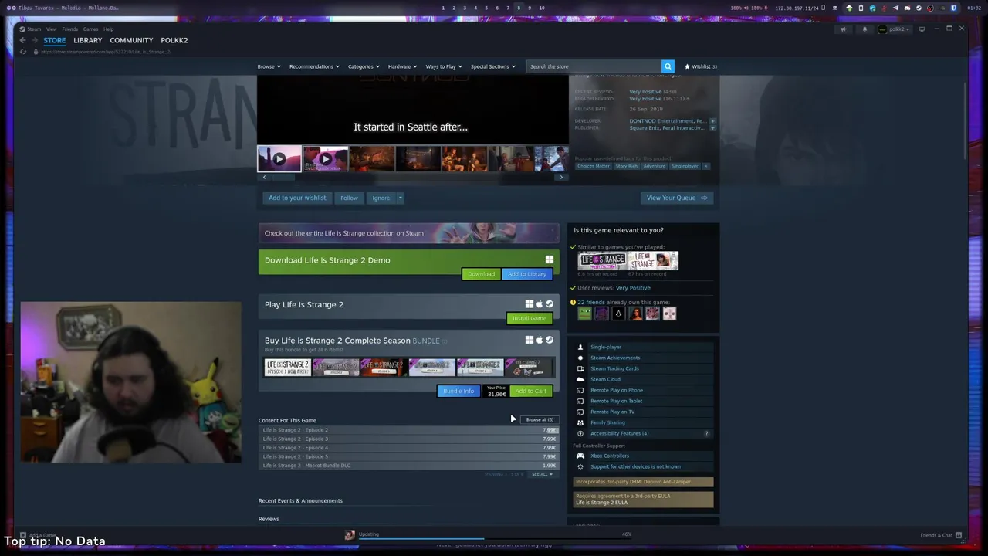Screen dimensions: 988x556
Task: Reload the page with the refresh icon
Action: pos(23,52)
